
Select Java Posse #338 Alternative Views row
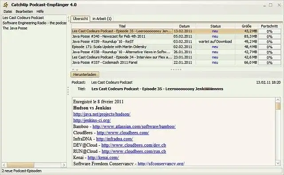(x=176, y=52)
